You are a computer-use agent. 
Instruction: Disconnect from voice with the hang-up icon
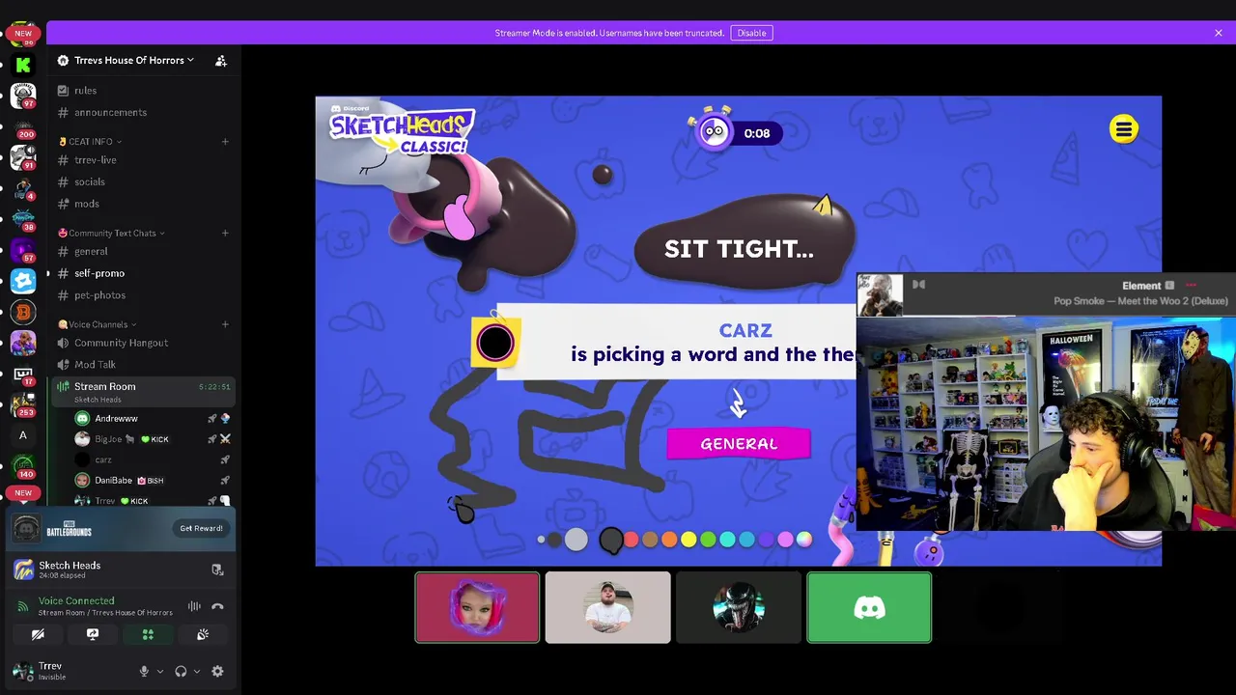[x=217, y=606]
